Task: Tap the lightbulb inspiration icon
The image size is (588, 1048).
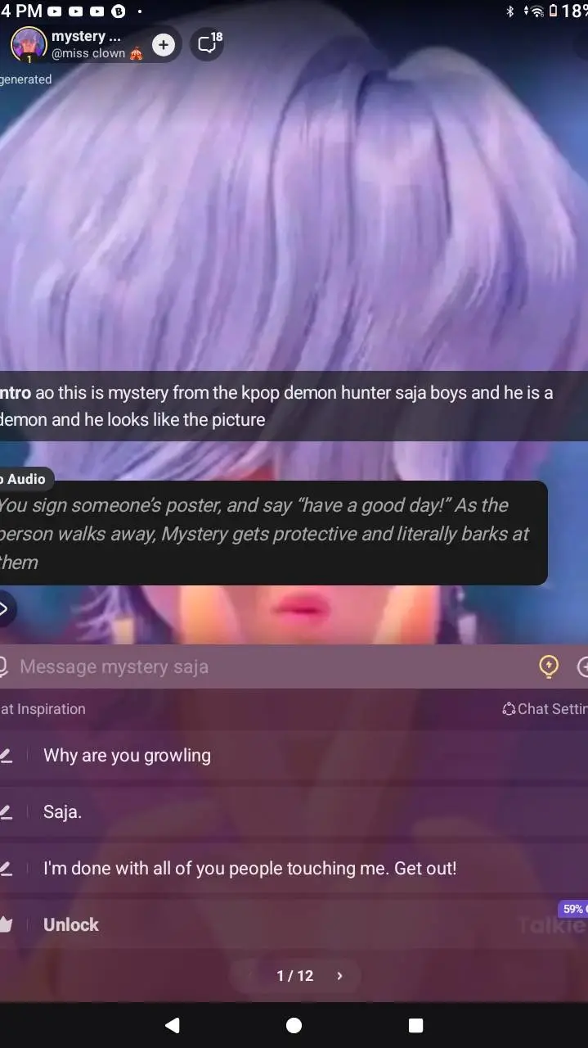Action: tap(549, 666)
